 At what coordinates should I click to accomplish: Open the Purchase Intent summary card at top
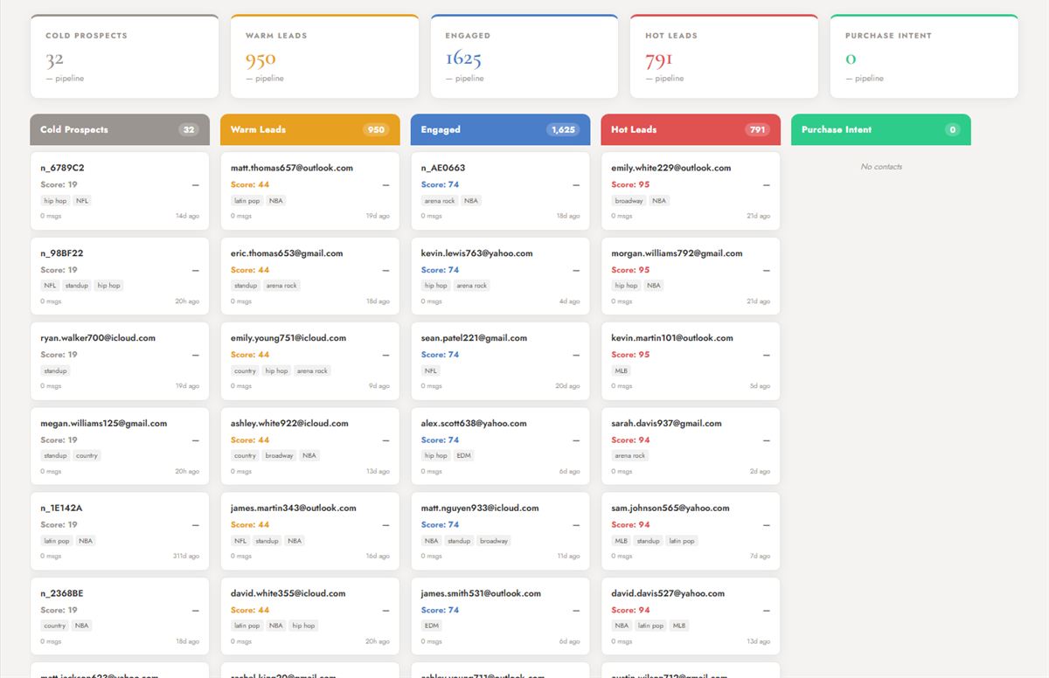click(x=924, y=57)
